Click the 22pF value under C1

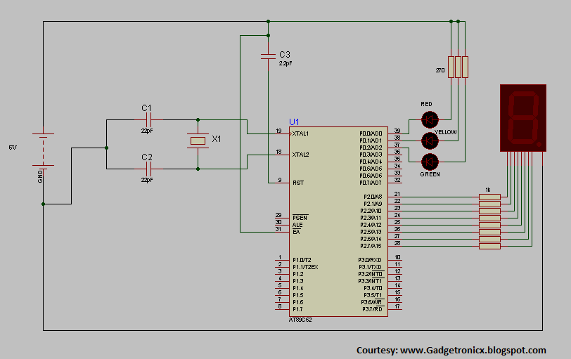click(x=147, y=131)
